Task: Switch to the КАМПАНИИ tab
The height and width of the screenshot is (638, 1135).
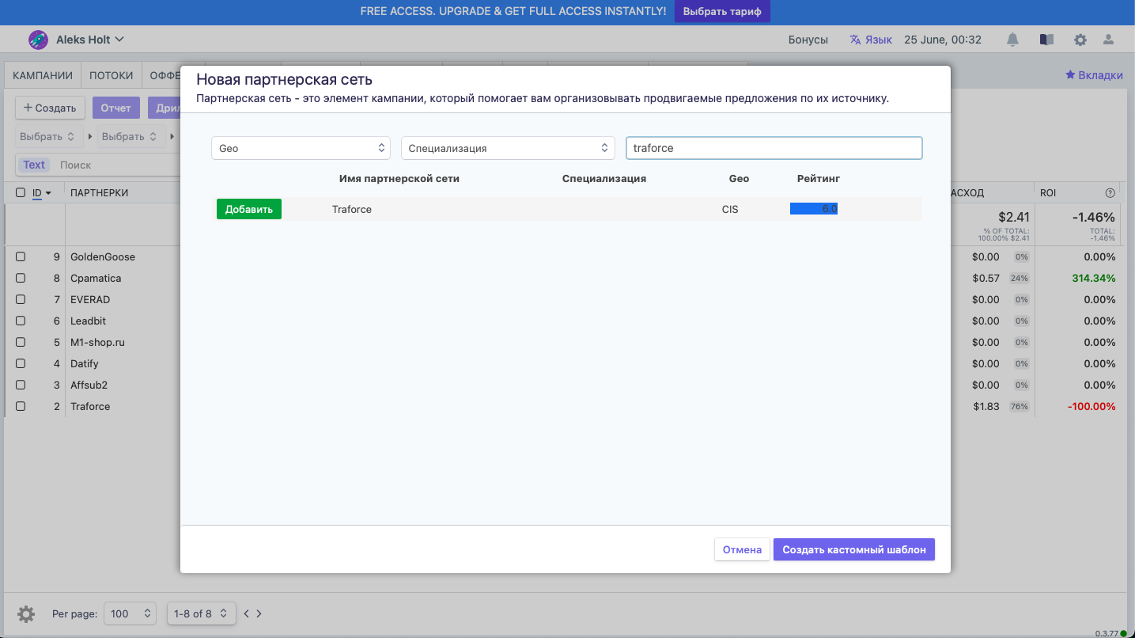Action: click(43, 75)
